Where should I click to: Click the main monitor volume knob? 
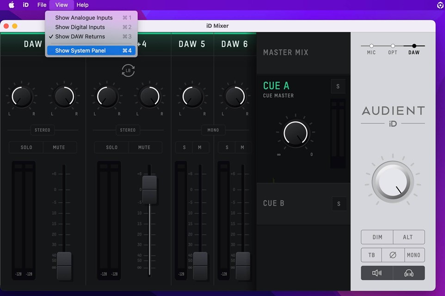(x=393, y=182)
